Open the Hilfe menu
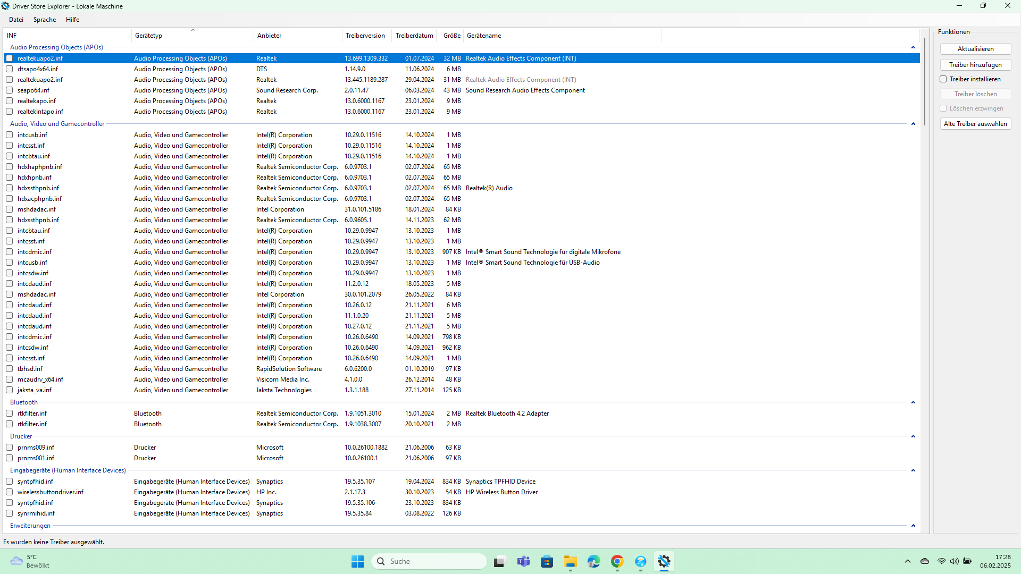Screen dimensions: 1021x574 pyautogui.click(x=72, y=20)
